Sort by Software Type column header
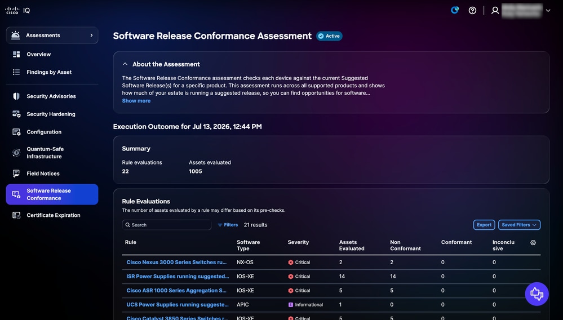This screenshot has width=563, height=320. point(248,246)
